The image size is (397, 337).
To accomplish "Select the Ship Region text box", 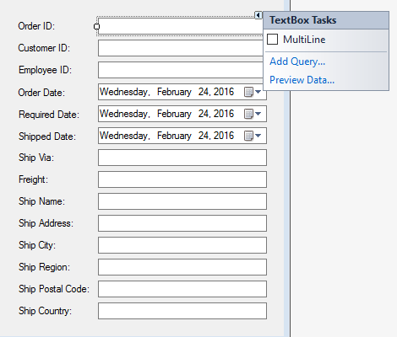I will pos(182,267).
